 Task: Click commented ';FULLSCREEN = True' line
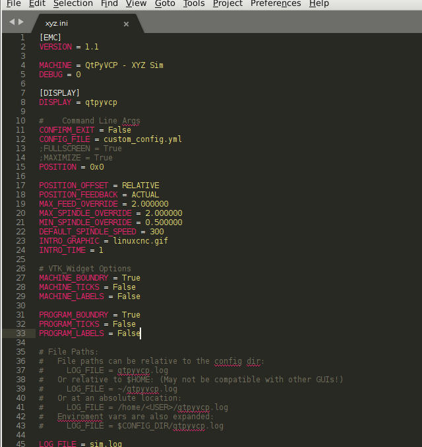pyautogui.click(x=80, y=149)
